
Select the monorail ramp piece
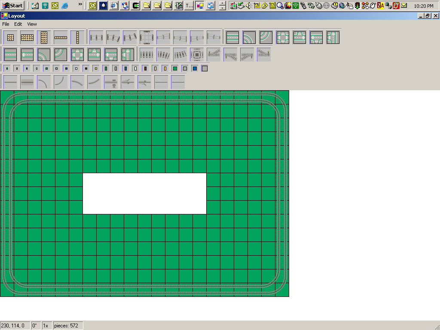click(x=214, y=55)
